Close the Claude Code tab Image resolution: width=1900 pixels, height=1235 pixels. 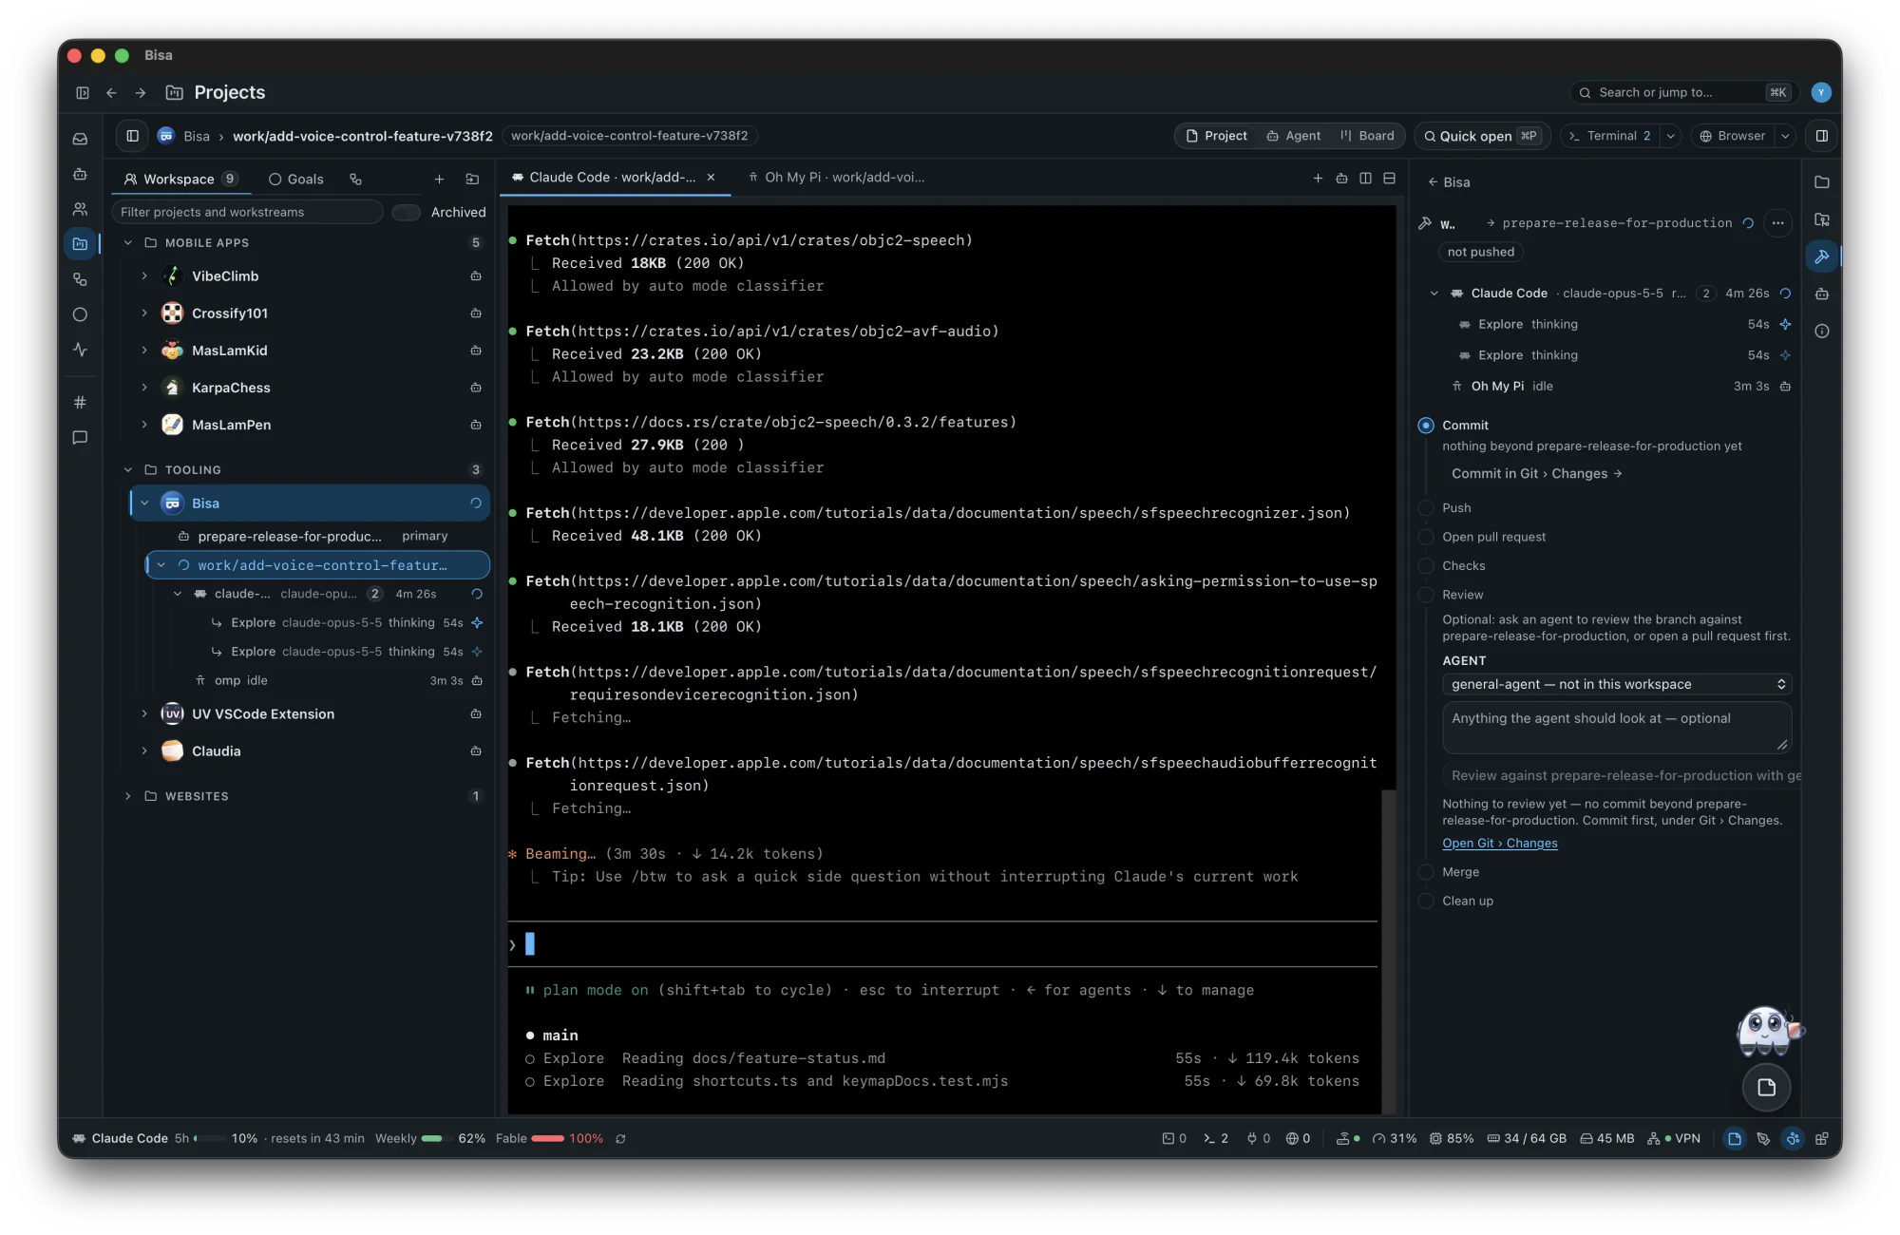coord(711,178)
